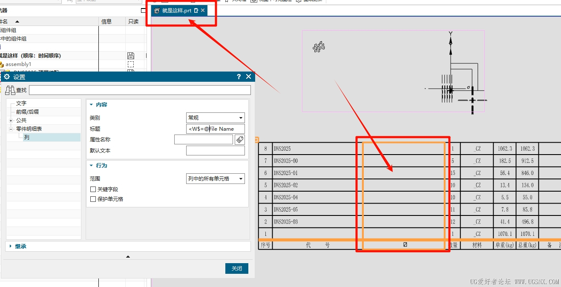Click the 中的组件组 navigator row

[x=14, y=39]
